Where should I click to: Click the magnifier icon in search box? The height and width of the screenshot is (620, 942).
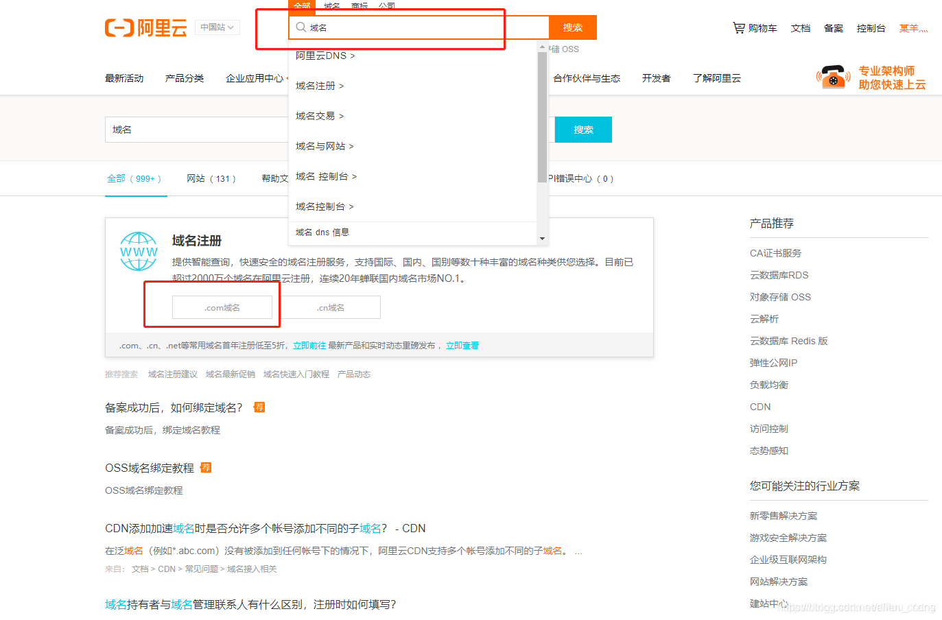click(301, 27)
